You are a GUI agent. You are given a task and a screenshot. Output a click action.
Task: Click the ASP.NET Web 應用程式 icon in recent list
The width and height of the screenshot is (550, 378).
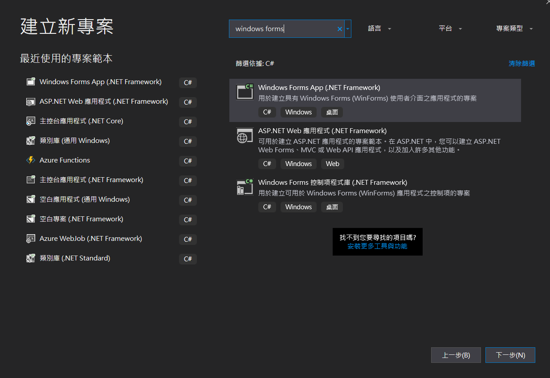click(x=31, y=102)
